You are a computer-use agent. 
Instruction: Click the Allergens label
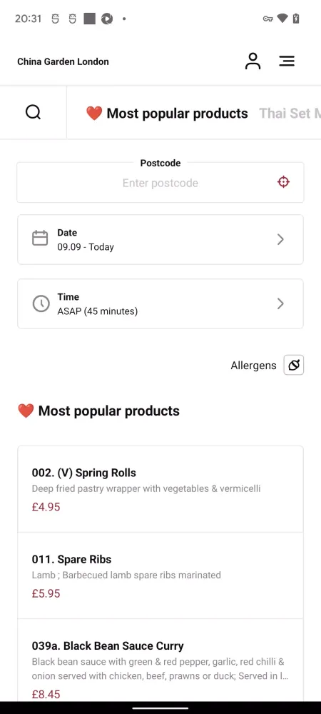click(x=253, y=366)
